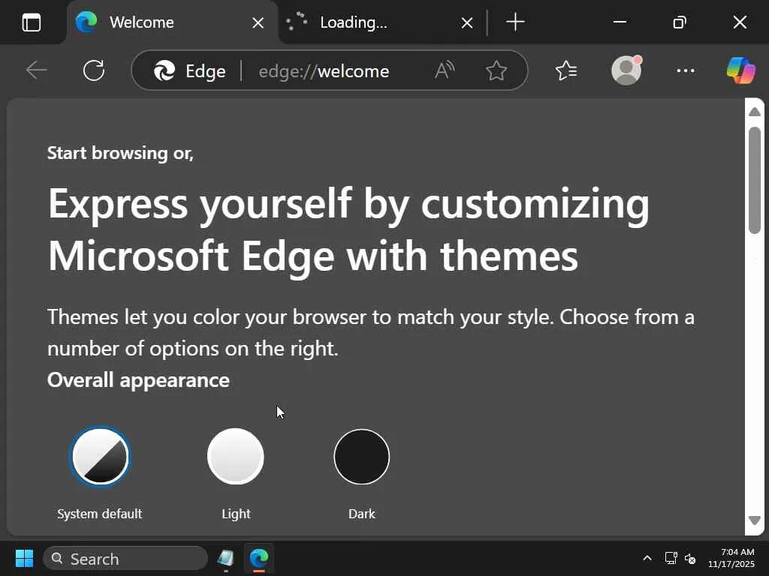Screen dimensions: 769x576
Task: Open the tab actions menu icon
Action: click(x=32, y=22)
